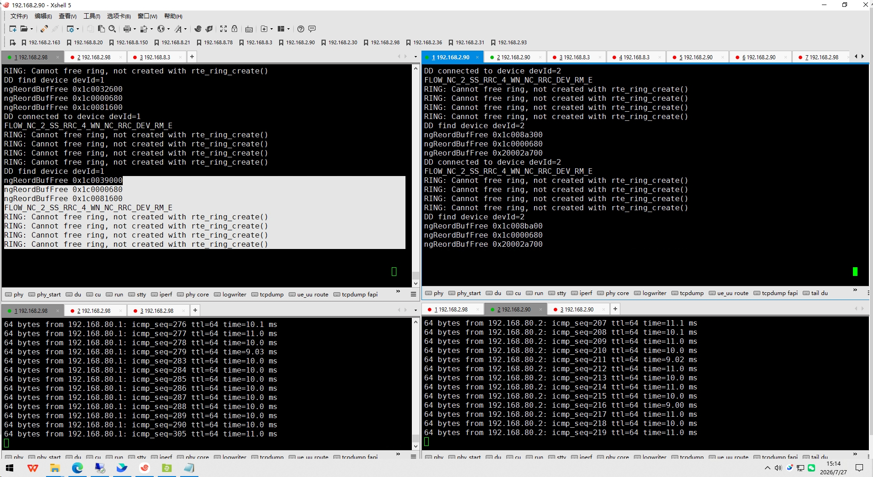Click the New tab plus-page icon

point(264,29)
